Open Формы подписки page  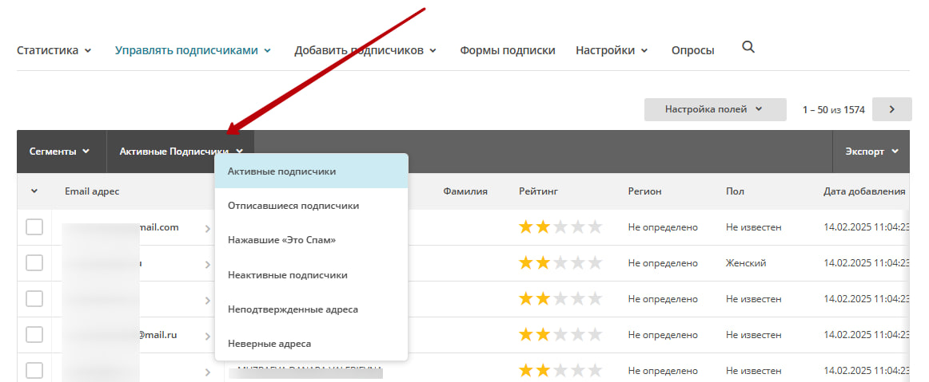507,50
